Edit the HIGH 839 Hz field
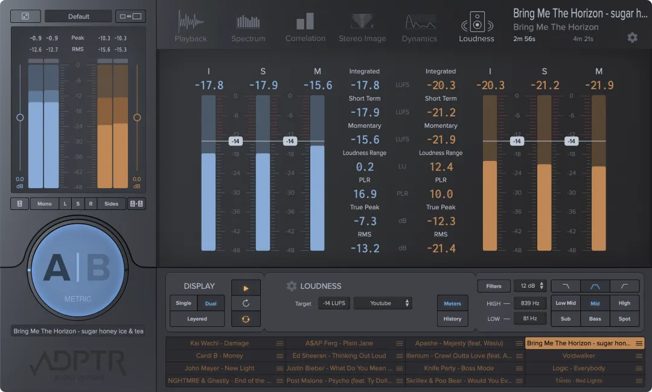 [530, 303]
